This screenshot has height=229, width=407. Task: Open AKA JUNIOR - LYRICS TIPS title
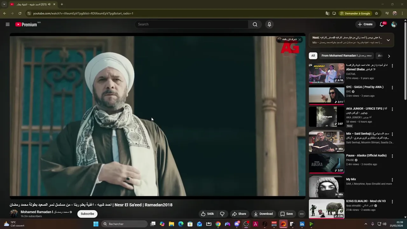tap(367, 110)
